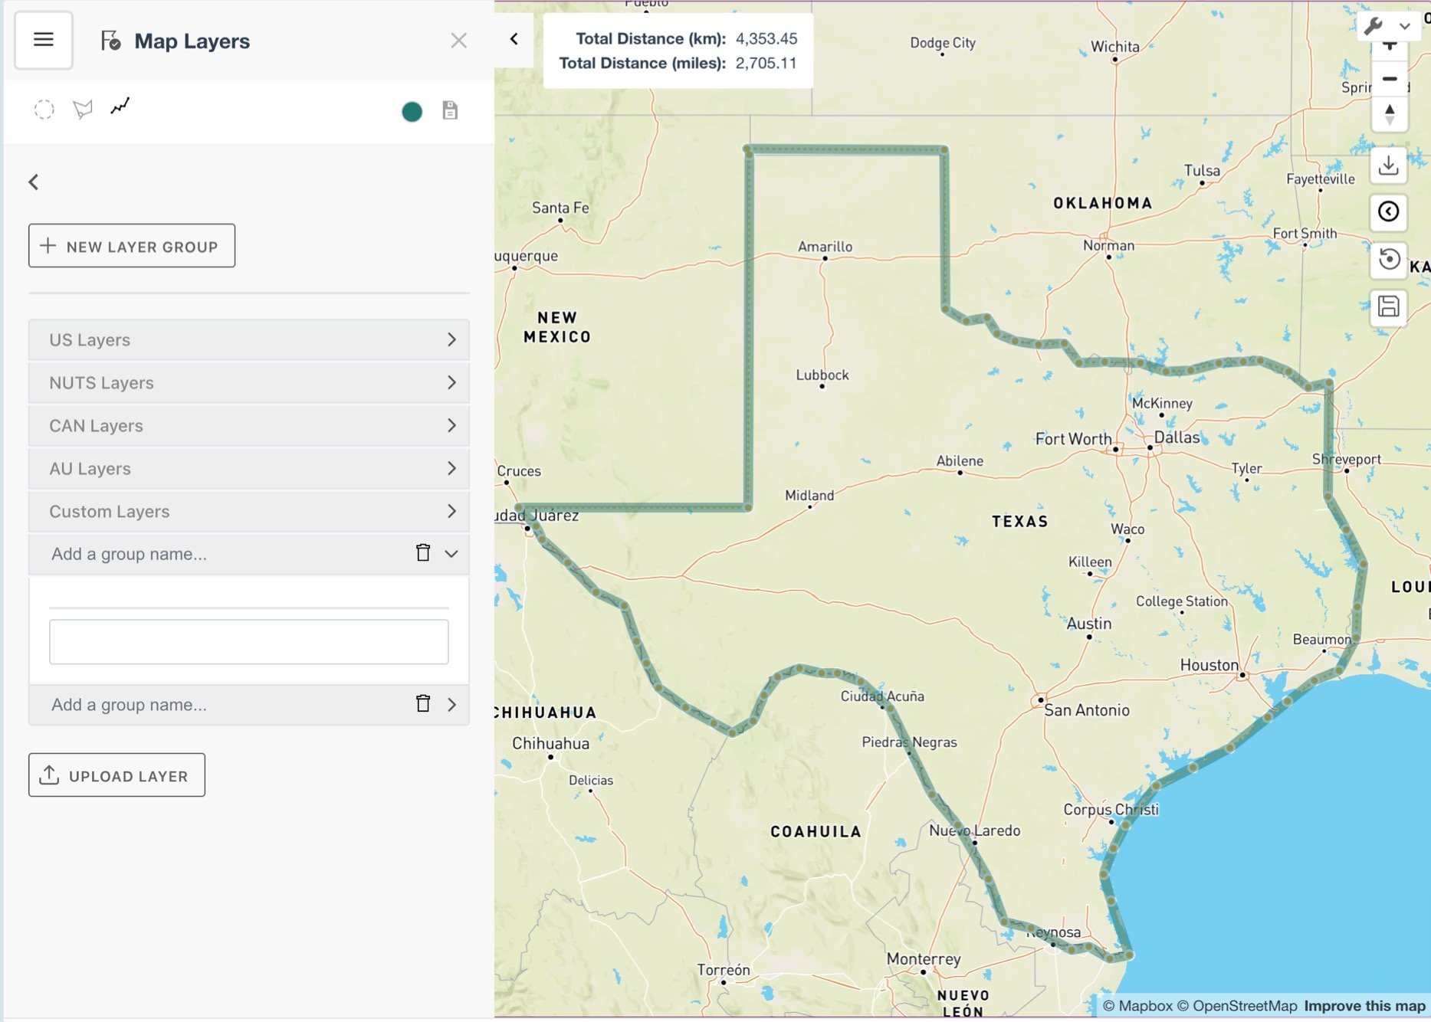This screenshot has height=1022, width=1431.
Task: Click the circled back arrow map icon
Action: click(x=1388, y=211)
